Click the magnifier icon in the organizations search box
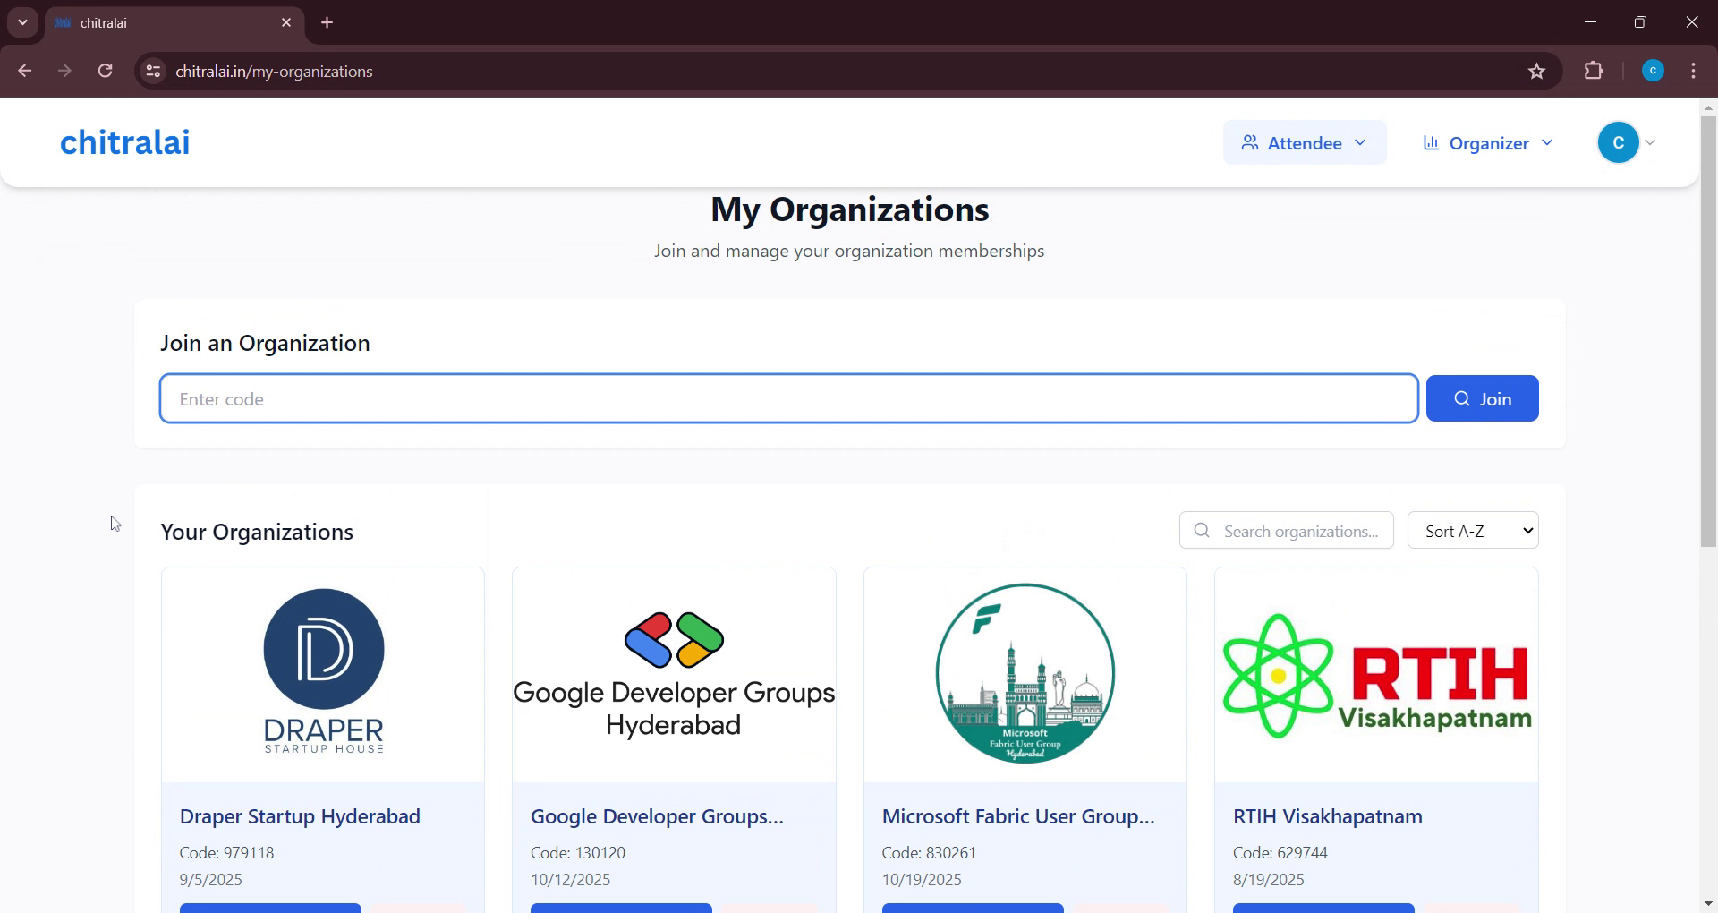The image size is (1718, 913). tap(1201, 530)
